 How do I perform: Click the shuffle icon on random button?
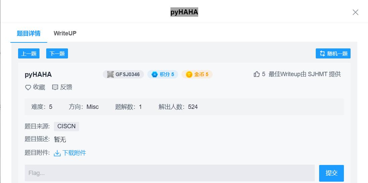[x=322, y=53]
